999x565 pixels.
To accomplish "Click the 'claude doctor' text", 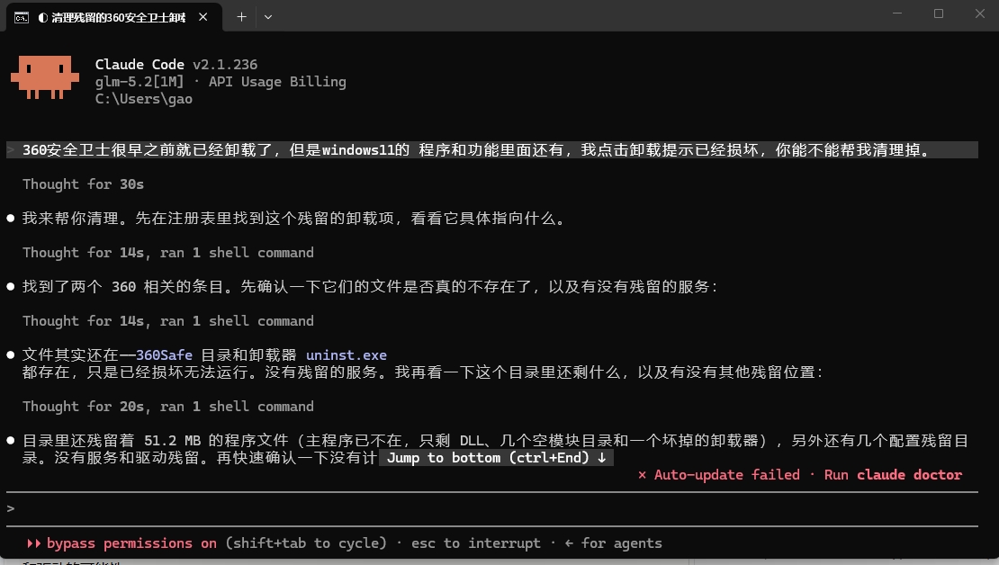I will pyautogui.click(x=909, y=474).
